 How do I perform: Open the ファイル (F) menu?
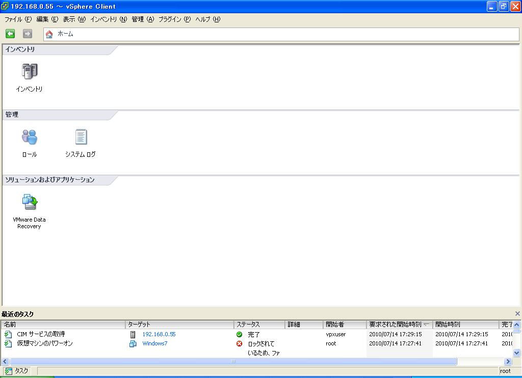pos(18,19)
